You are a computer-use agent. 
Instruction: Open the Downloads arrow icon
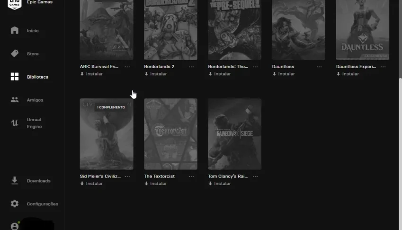[x=15, y=180]
